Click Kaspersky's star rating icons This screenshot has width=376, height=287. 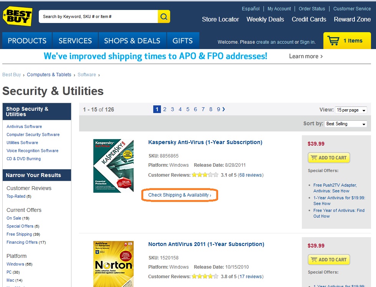click(x=205, y=175)
